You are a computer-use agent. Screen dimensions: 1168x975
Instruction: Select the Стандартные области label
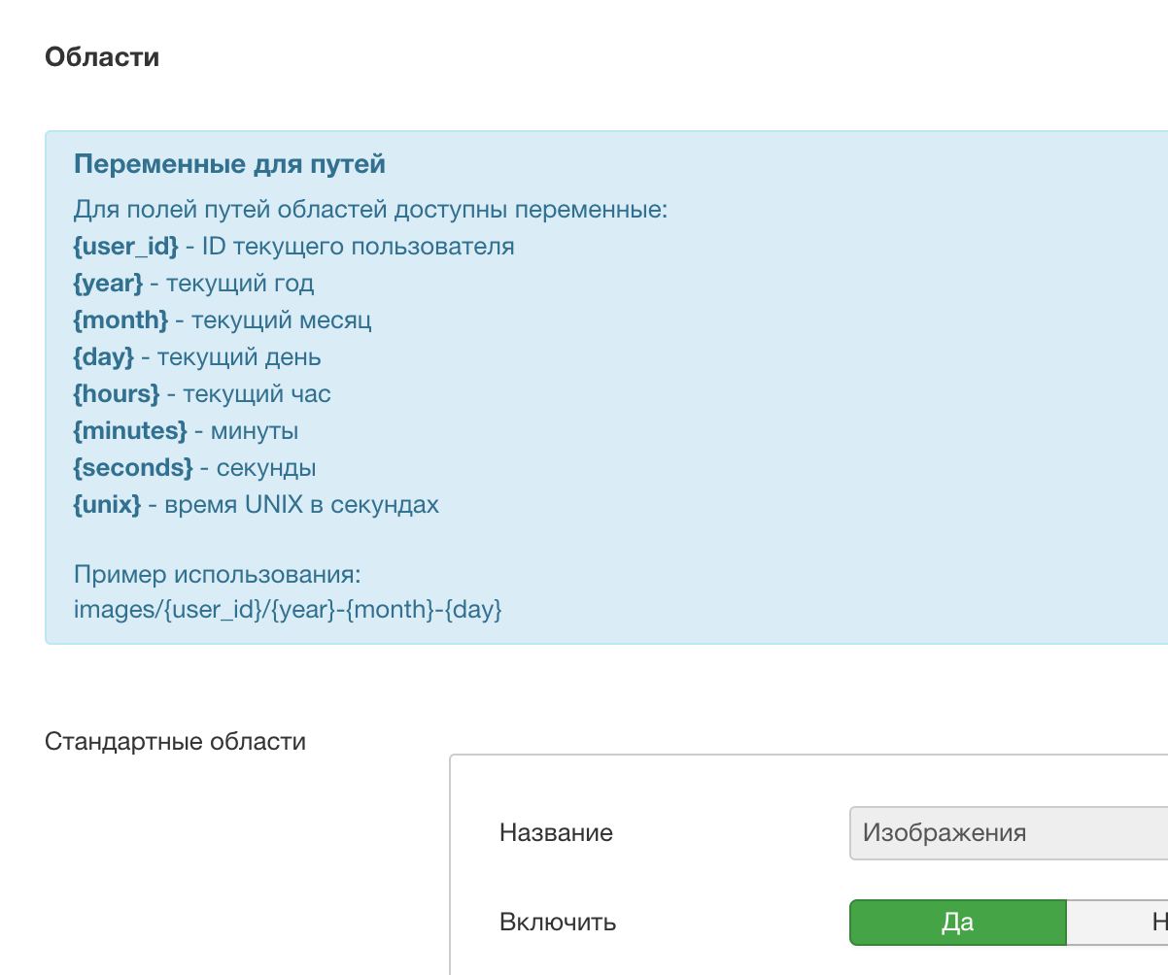175,742
